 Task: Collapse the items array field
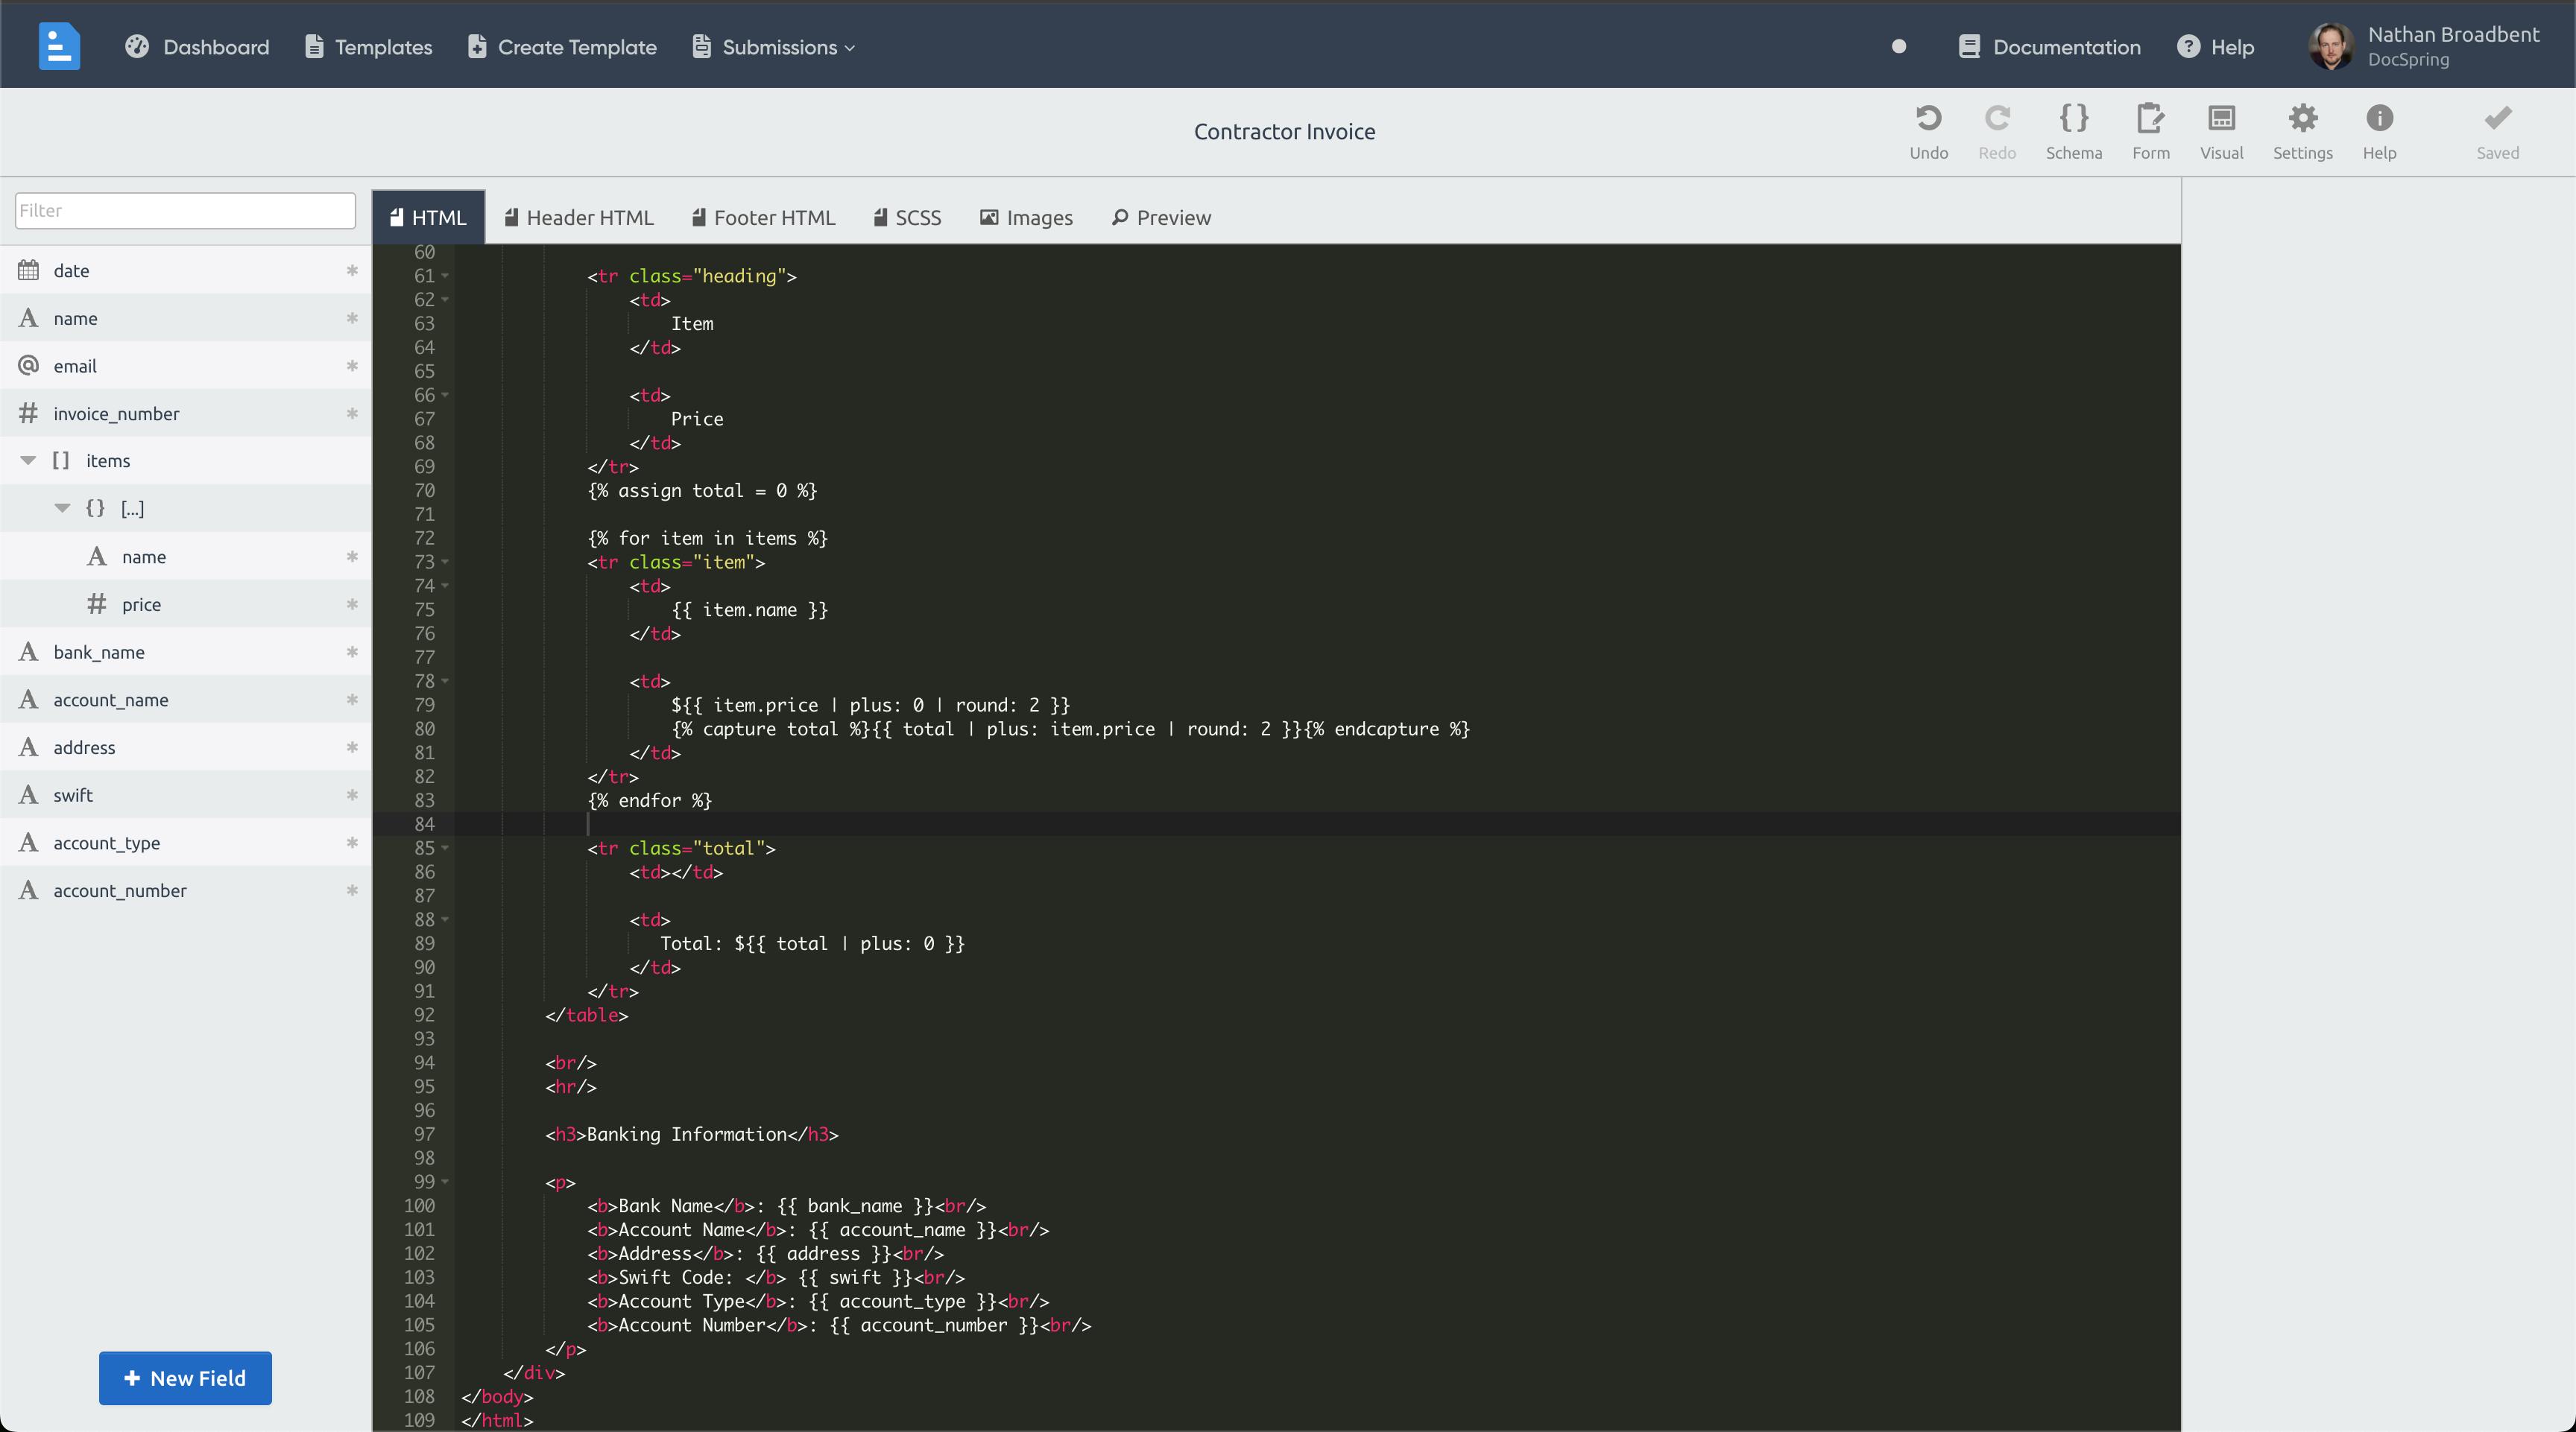28,460
